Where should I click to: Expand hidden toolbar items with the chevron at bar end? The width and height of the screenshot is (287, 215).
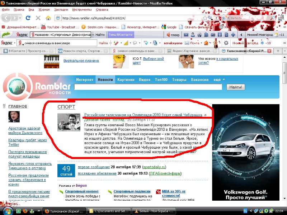(284, 43)
